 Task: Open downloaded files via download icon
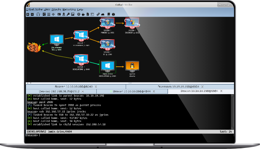point(64,14)
